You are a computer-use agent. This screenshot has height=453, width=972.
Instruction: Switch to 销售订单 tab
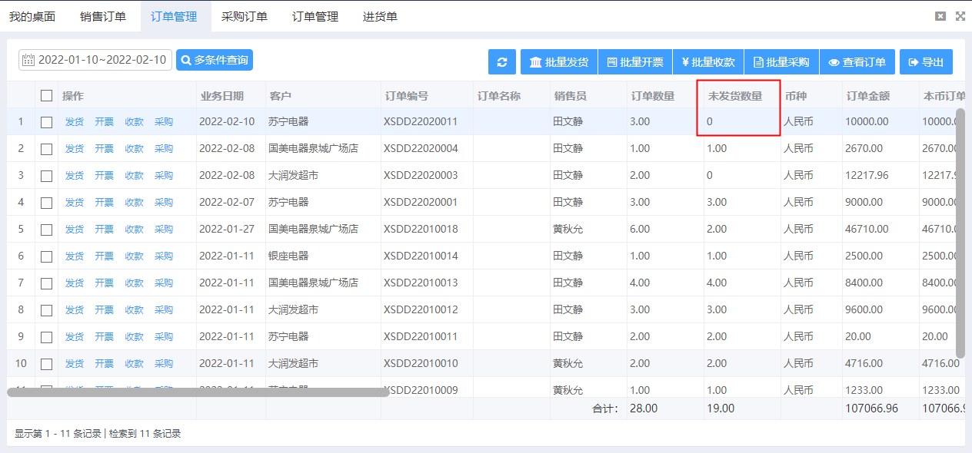click(x=103, y=16)
